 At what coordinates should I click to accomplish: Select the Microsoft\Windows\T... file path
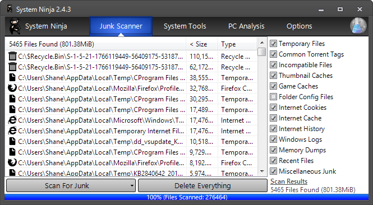coord(101,120)
